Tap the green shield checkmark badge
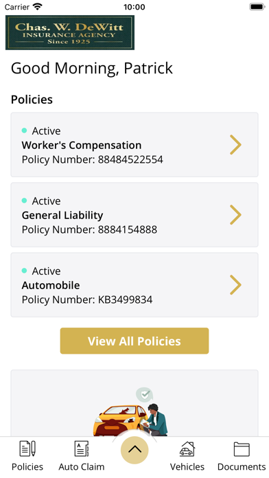The width and height of the screenshot is (269, 478). [x=145, y=395]
